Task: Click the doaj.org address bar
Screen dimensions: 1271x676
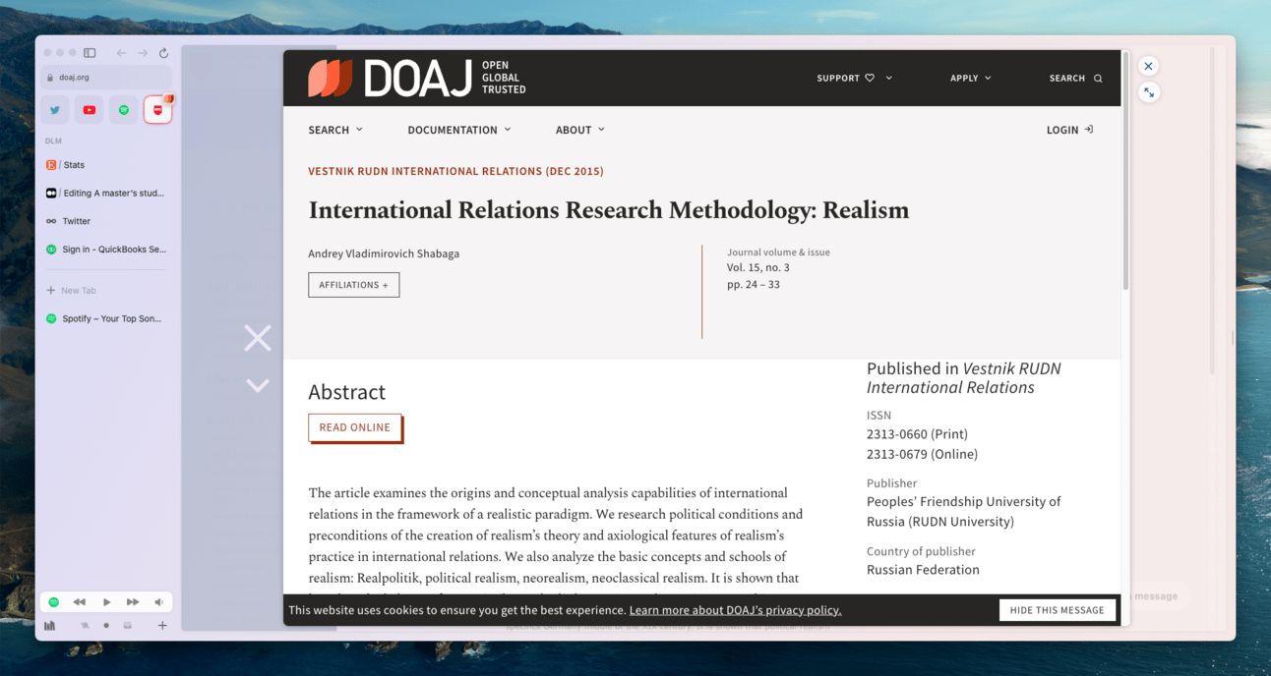Action: [104, 78]
